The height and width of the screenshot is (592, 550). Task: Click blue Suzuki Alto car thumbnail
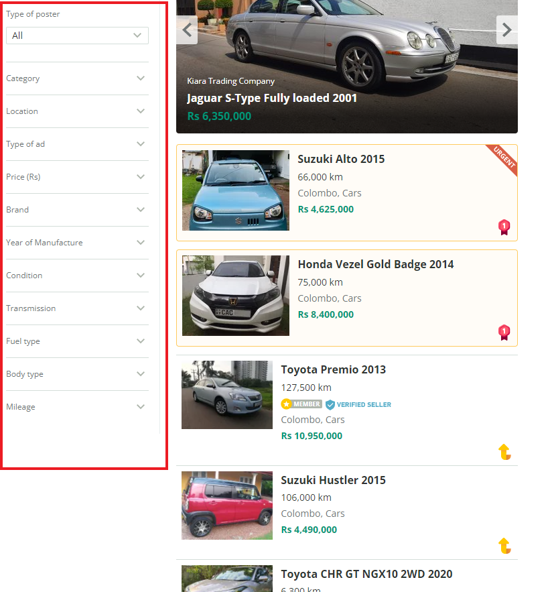(x=236, y=190)
